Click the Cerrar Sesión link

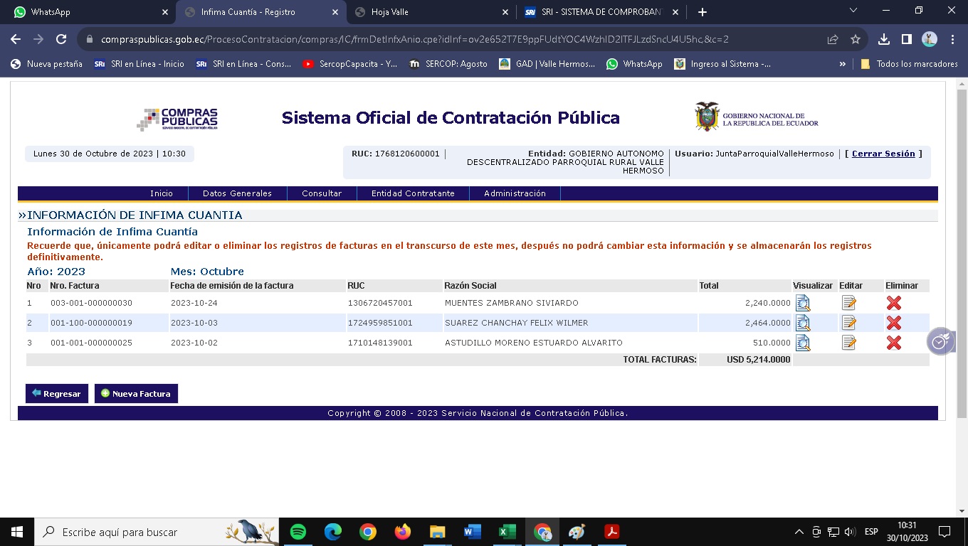click(x=883, y=154)
